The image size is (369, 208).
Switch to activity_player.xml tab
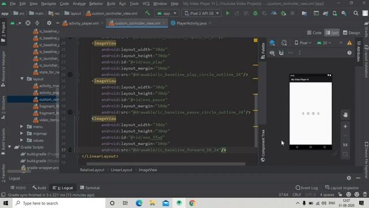(83, 23)
